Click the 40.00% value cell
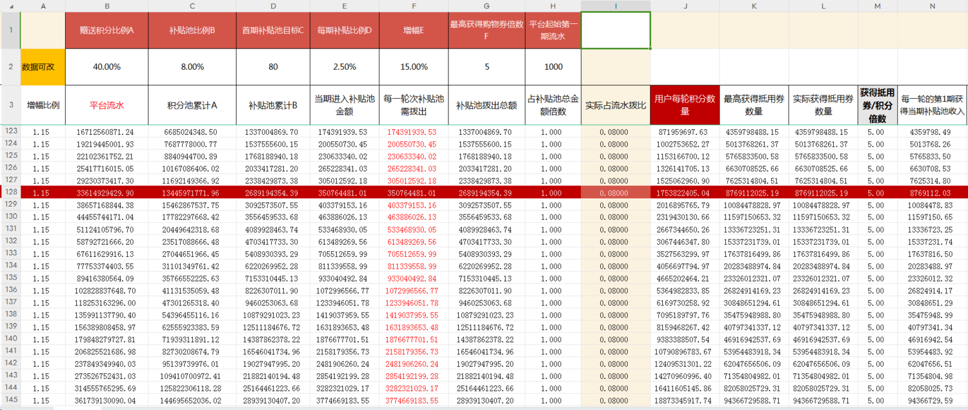968x410 pixels. coord(107,67)
